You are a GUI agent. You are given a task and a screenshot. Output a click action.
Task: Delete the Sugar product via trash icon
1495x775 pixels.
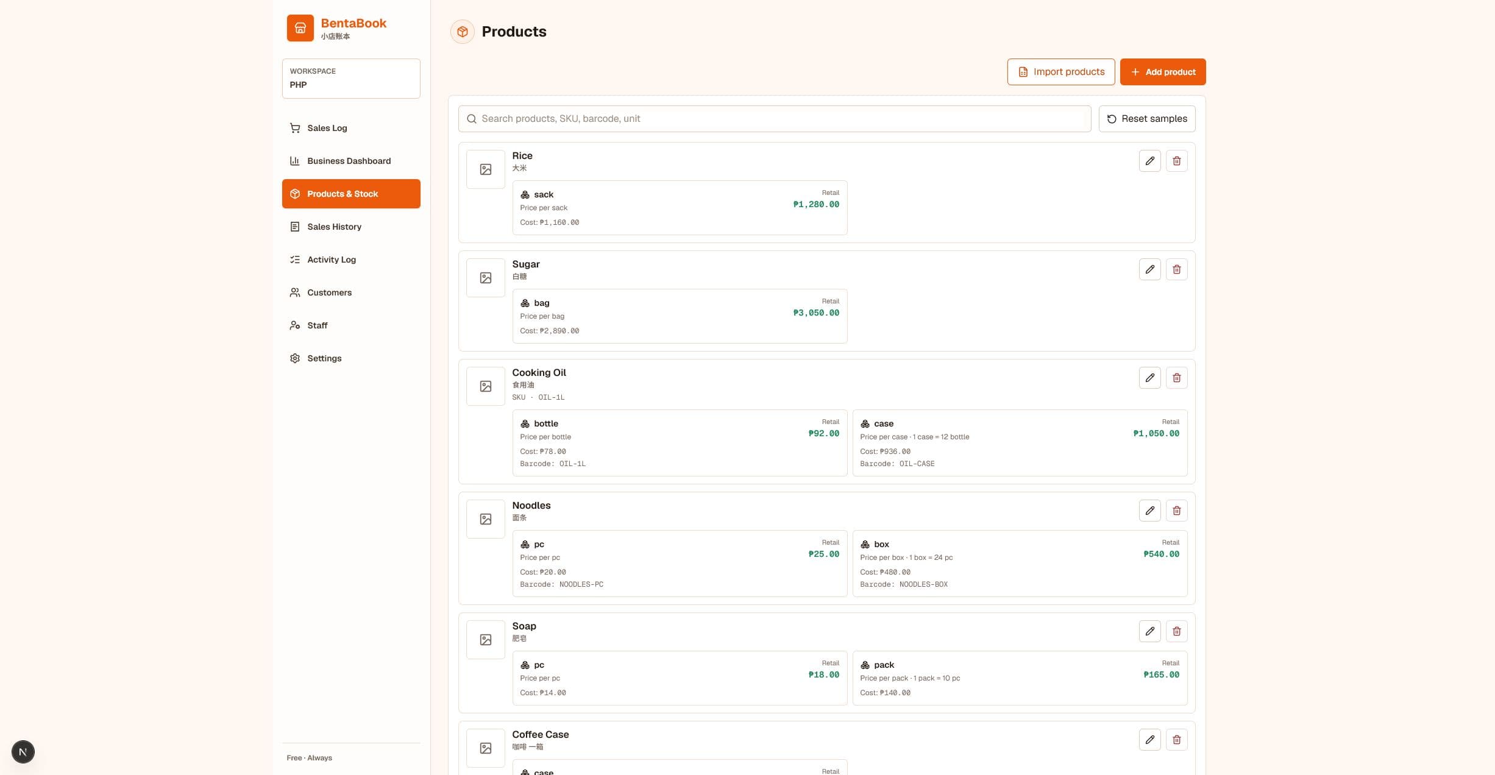(1176, 269)
